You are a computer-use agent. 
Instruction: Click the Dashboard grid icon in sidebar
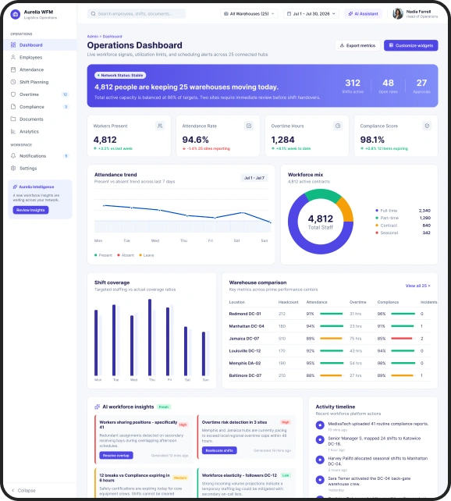click(x=13, y=45)
